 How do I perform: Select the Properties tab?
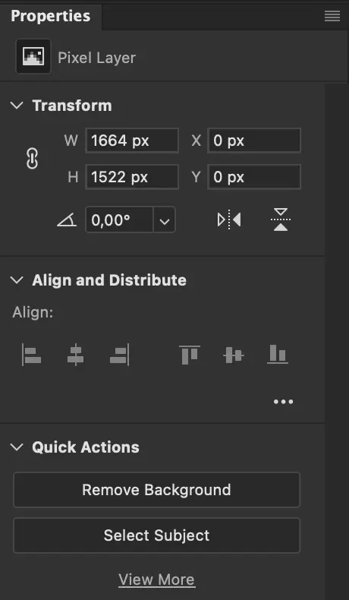(x=51, y=16)
